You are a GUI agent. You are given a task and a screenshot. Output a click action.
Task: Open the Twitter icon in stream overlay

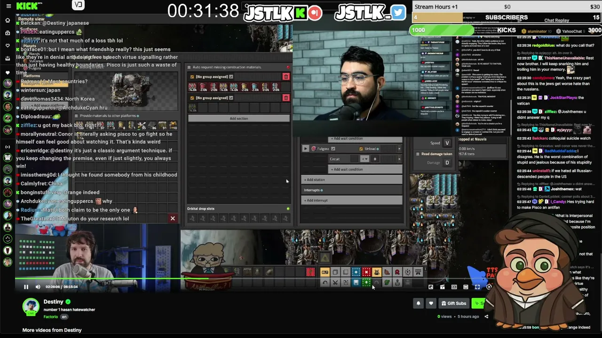(398, 13)
